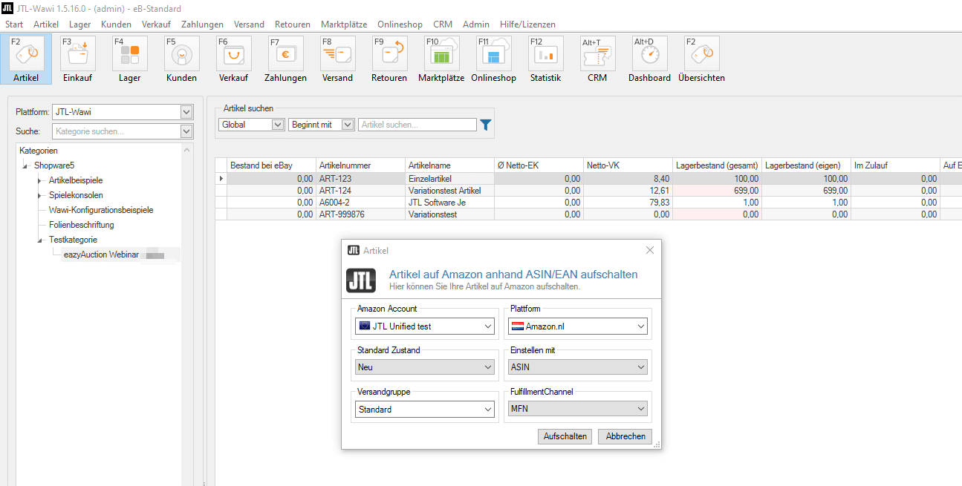Click the blue filter funnel icon
Viewport: 962px width, 486px height.
click(486, 125)
